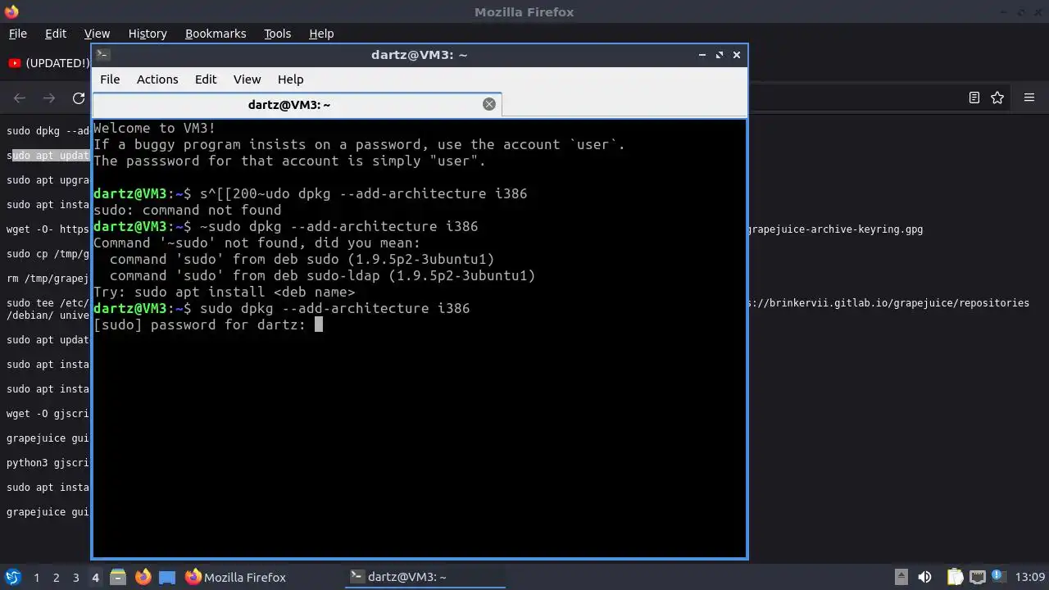Viewport: 1049px width, 590px height.
Task: Open the terminal Help menu
Action: point(291,79)
